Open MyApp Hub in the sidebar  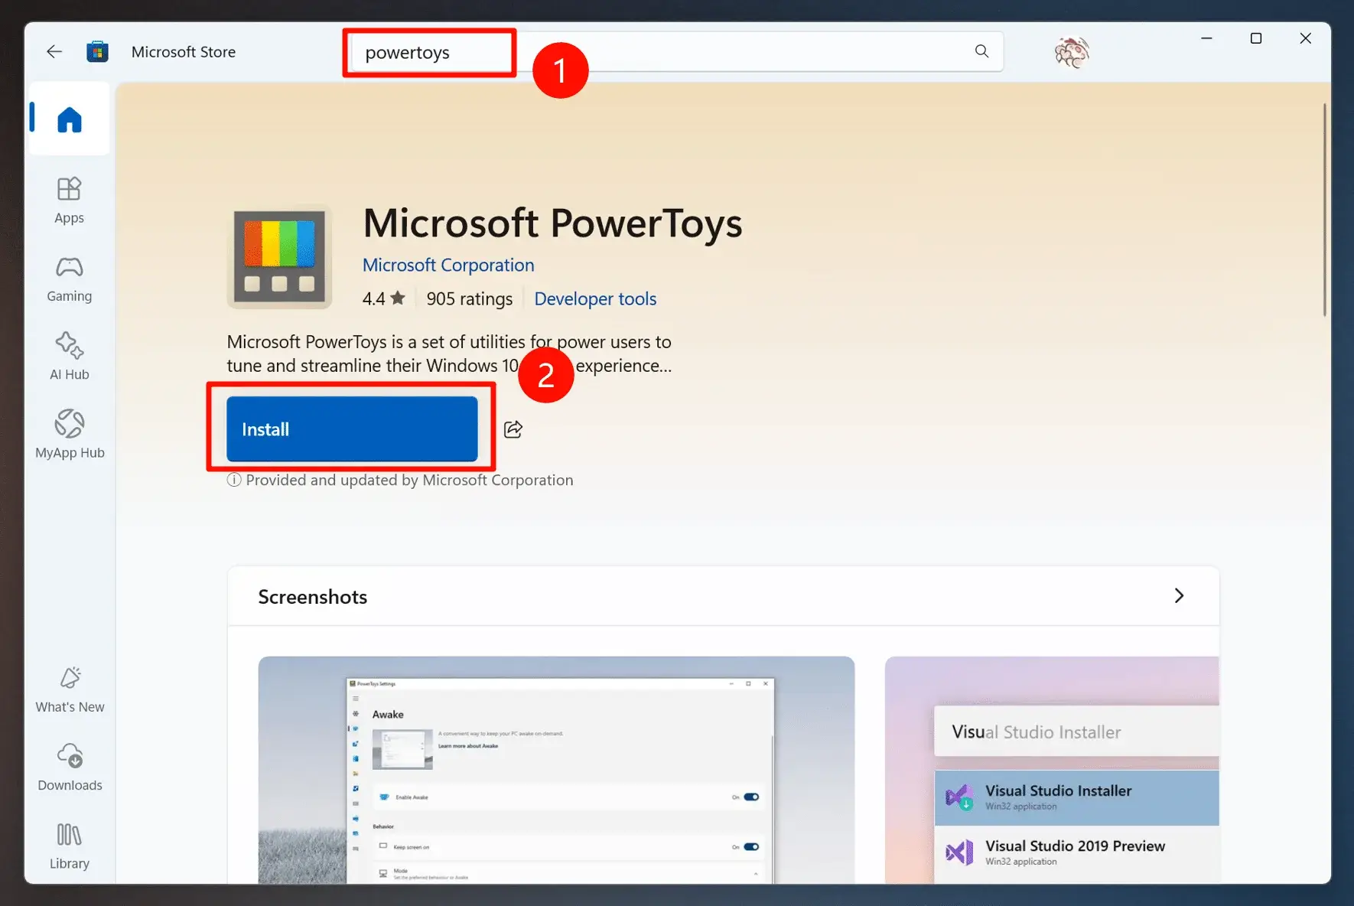(x=68, y=434)
